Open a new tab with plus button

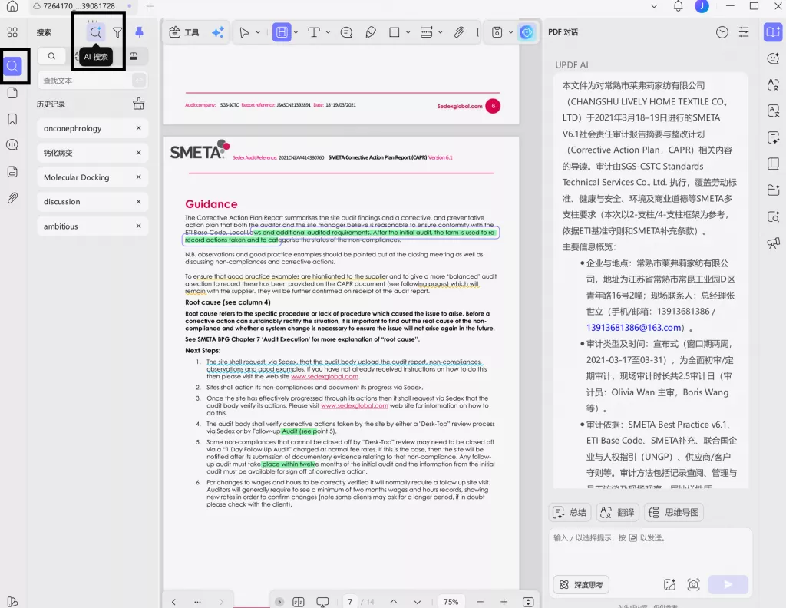point(150,6)
